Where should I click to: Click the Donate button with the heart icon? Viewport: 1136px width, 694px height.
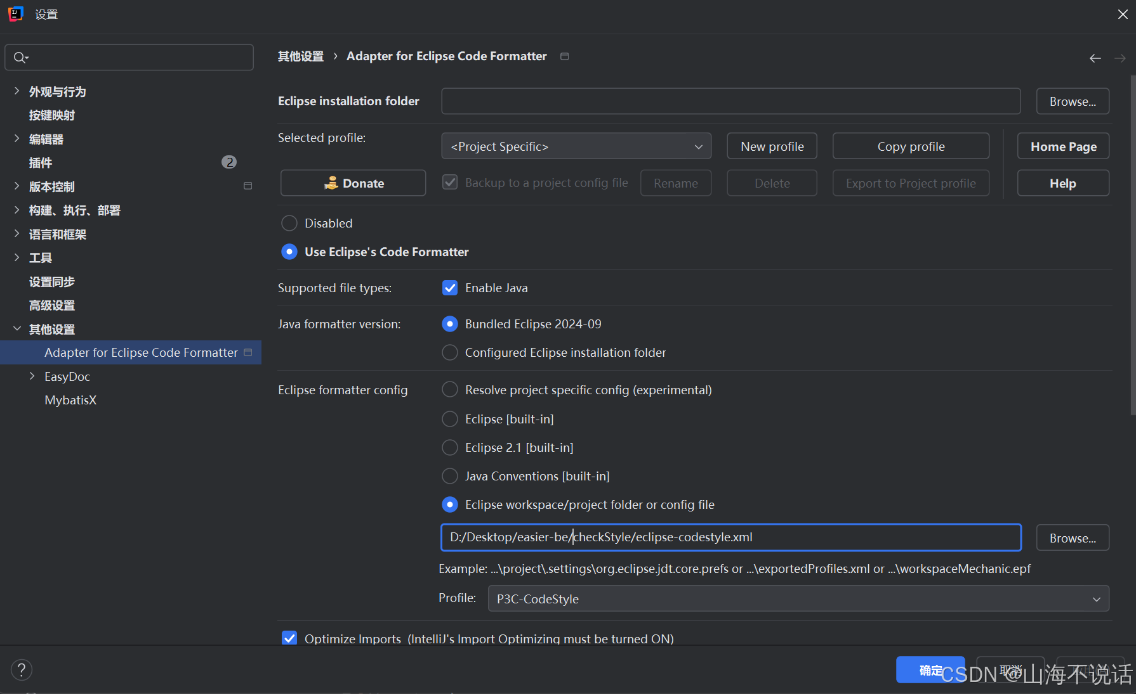[353, 183]
